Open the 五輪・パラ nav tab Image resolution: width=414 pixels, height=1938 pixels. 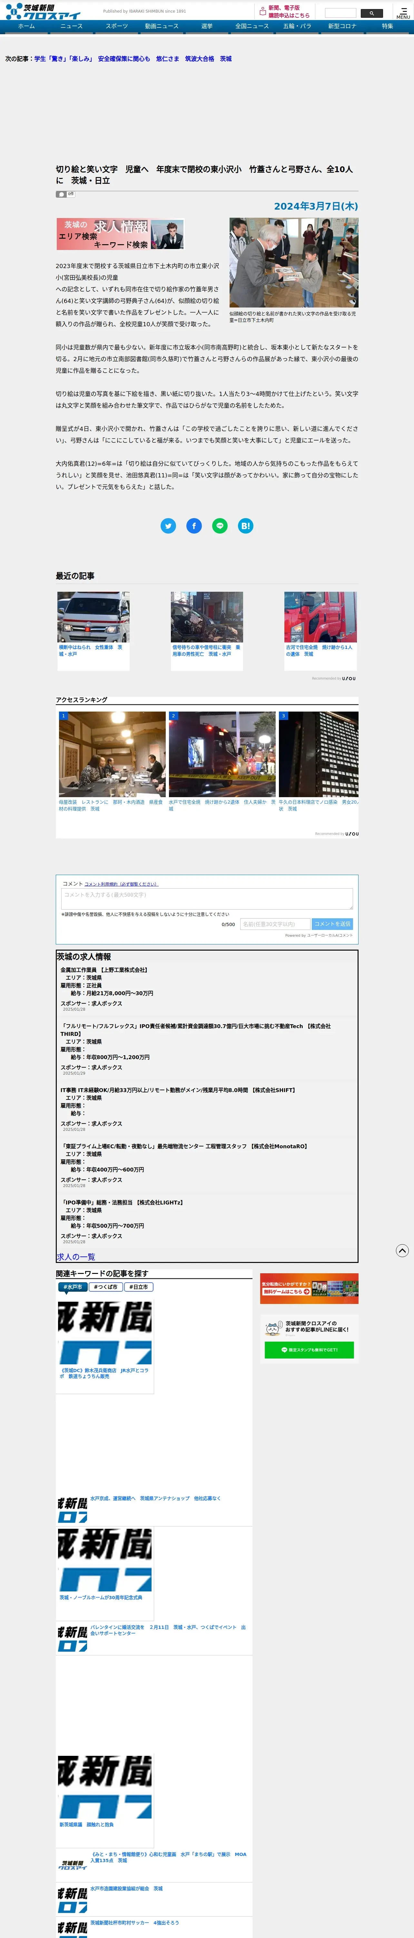[297, 26]
